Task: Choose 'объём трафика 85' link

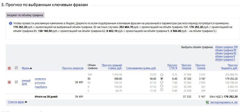Action: [226, 50]
